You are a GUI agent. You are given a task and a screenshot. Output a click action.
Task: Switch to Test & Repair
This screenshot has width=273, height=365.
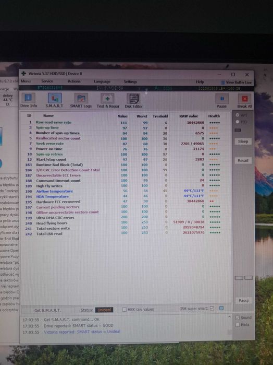(107, 99)
